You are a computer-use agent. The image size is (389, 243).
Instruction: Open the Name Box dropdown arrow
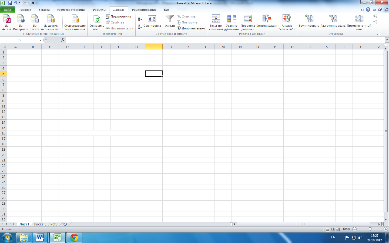(41, 40)
